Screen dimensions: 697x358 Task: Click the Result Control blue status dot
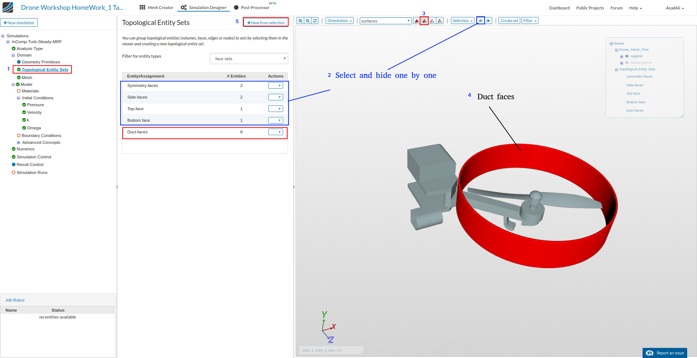(13, 165)
